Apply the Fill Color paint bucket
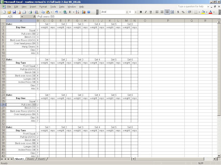The height and width of the screenshot is (165, 221). pyautogui.click(x=203, y=12)
